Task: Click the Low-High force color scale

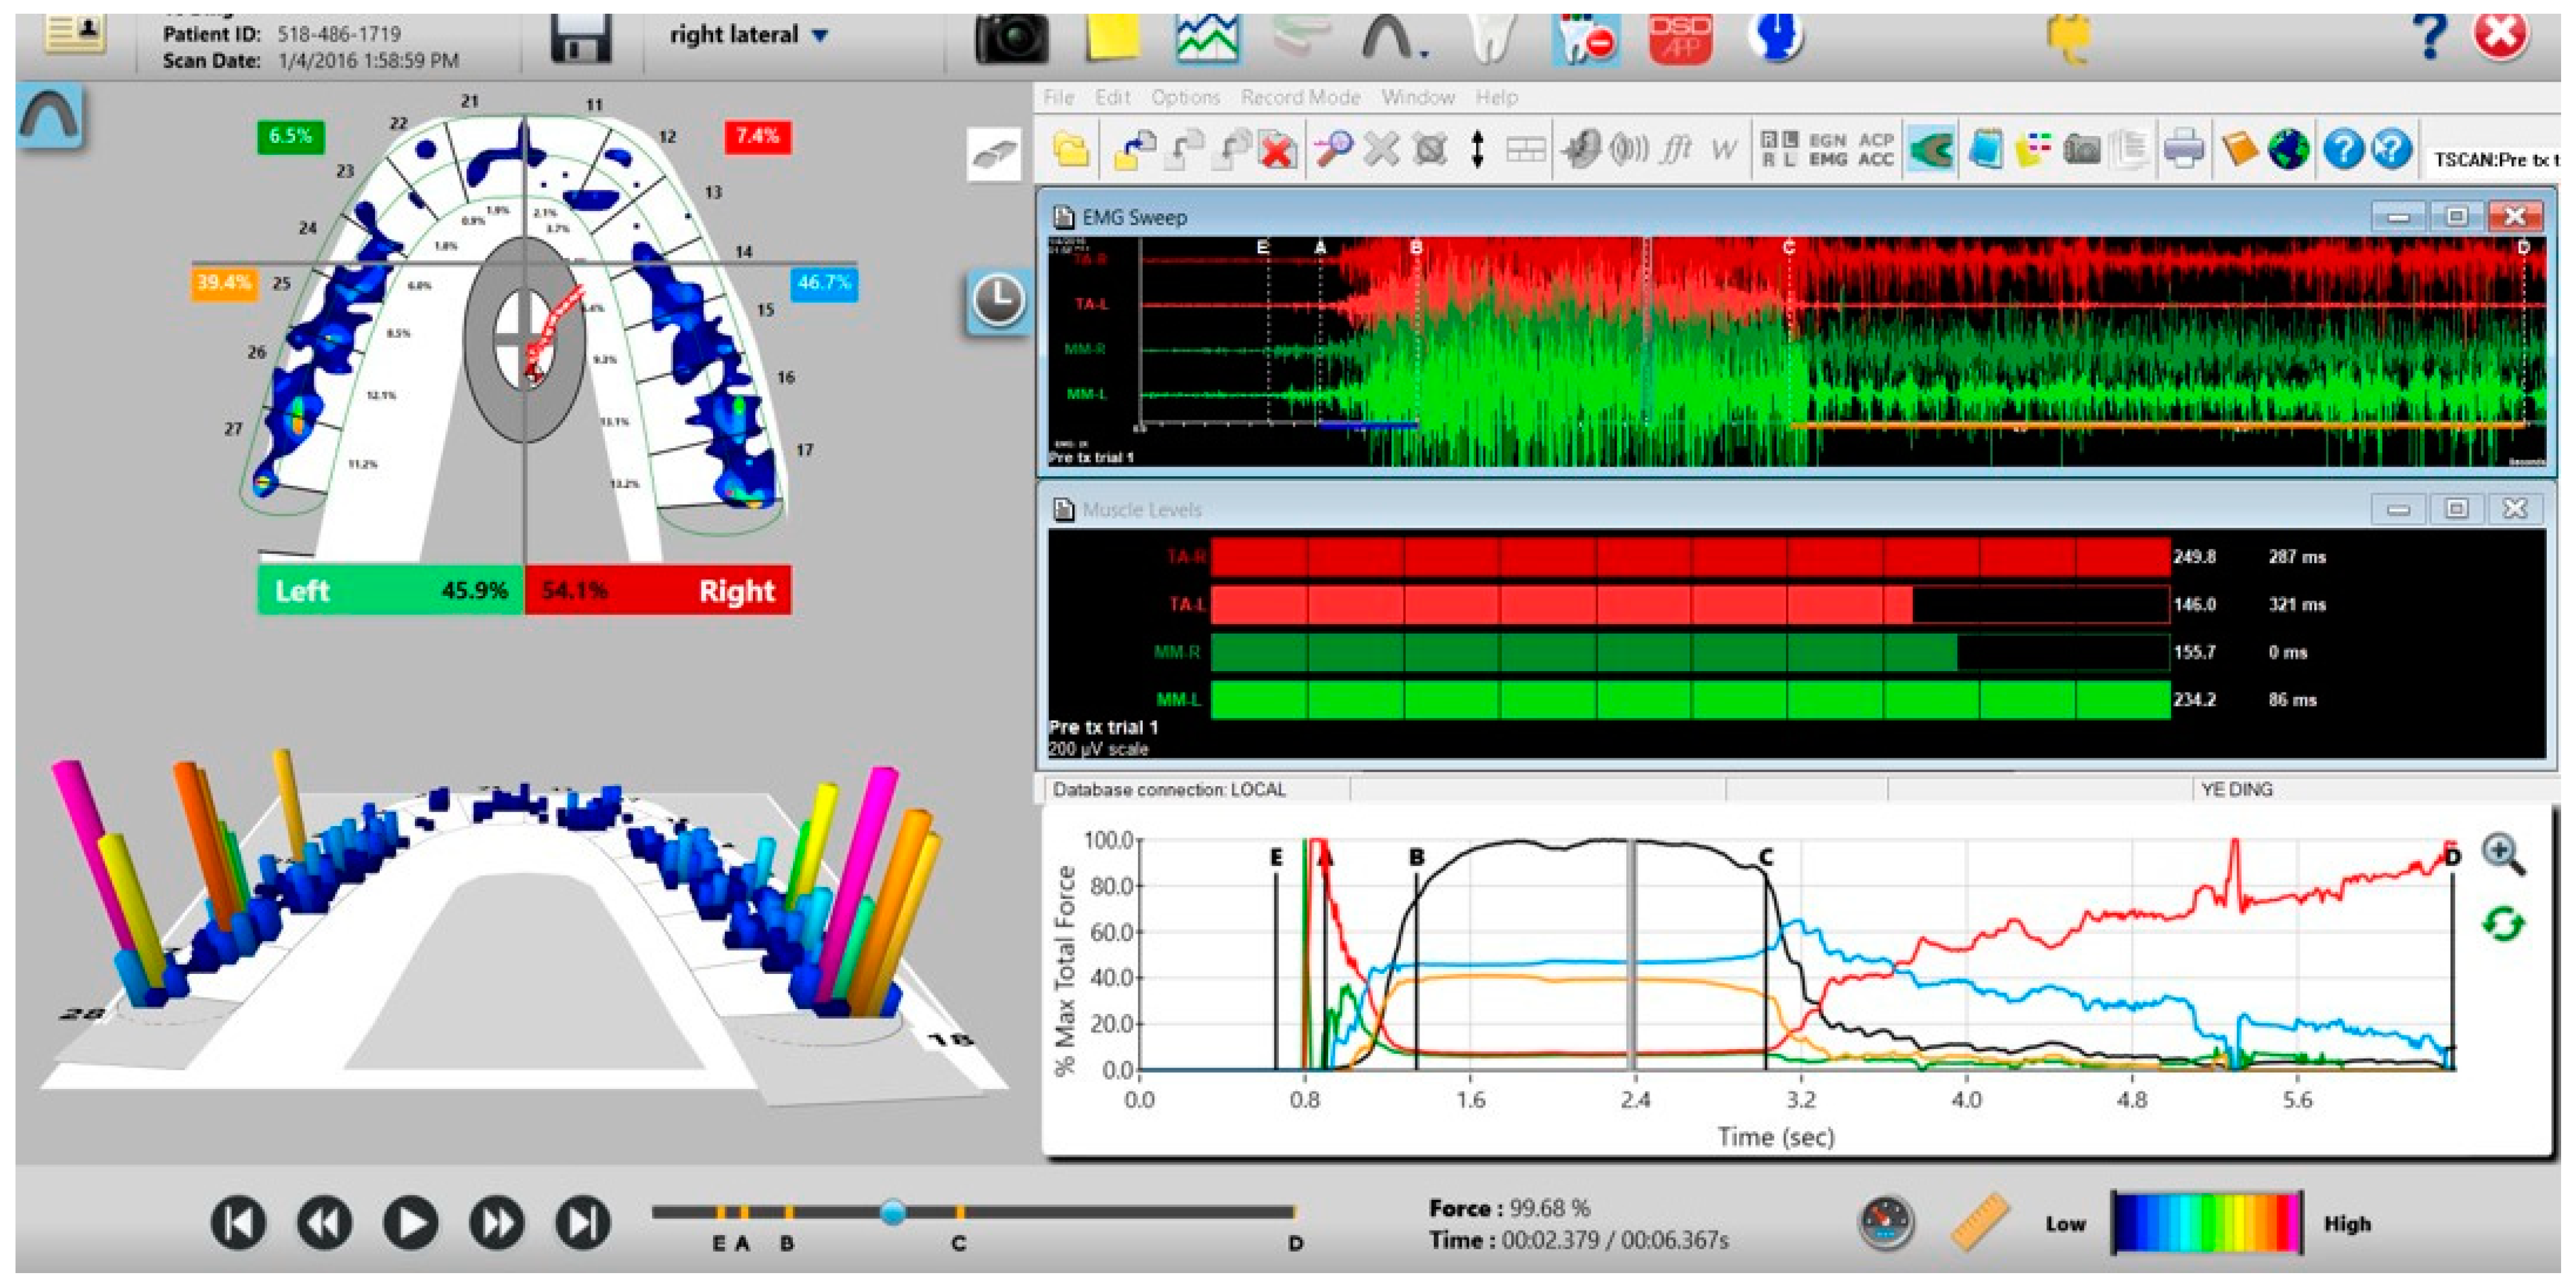Action: coord(2206,1222)
